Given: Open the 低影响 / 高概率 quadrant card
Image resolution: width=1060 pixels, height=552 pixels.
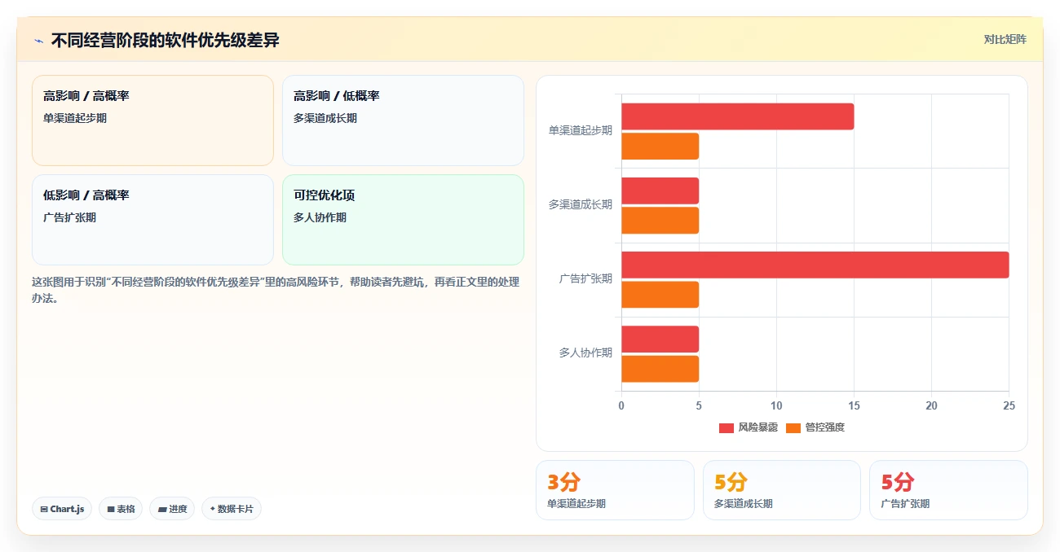Looking at the screenshot, I should click(152, 220).
